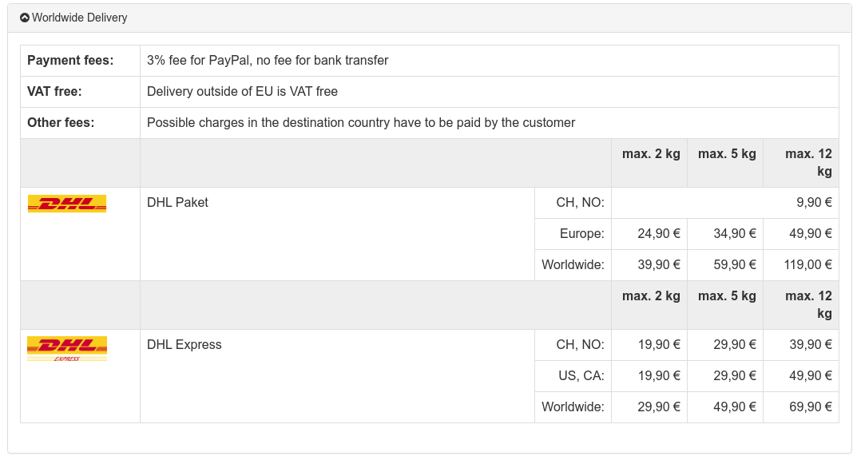Select the DHL Express service name
The height and width of the screenshot is (460, 857).
click(184, 345)
